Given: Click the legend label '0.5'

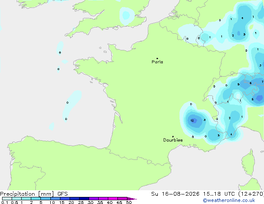Looking at the screenshot, I should click(x=15, y=202).
